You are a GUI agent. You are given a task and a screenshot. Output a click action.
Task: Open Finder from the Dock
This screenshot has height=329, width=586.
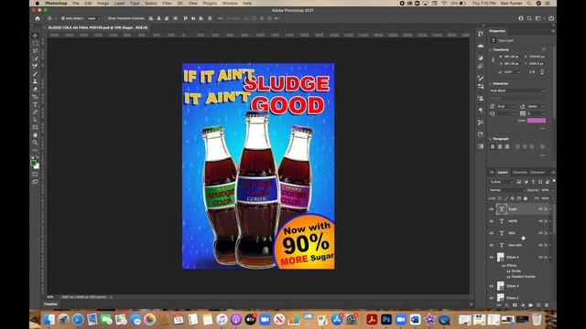(x=49, y=319)
